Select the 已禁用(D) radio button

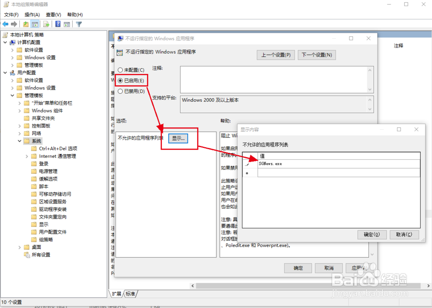pyautogui.click(x=120, y=91)
